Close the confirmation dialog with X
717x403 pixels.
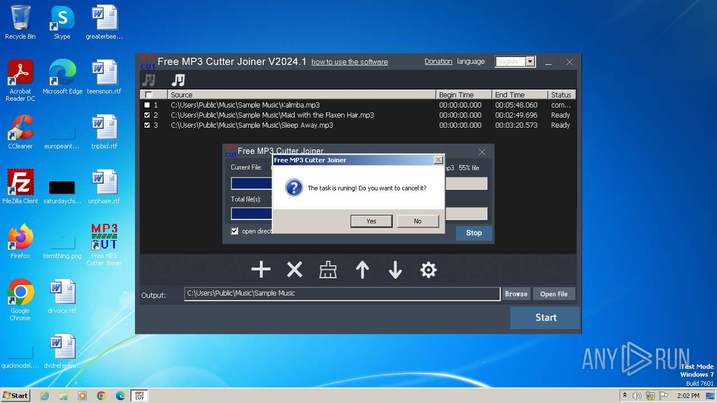pyautogui.click(x=438, y=160)
